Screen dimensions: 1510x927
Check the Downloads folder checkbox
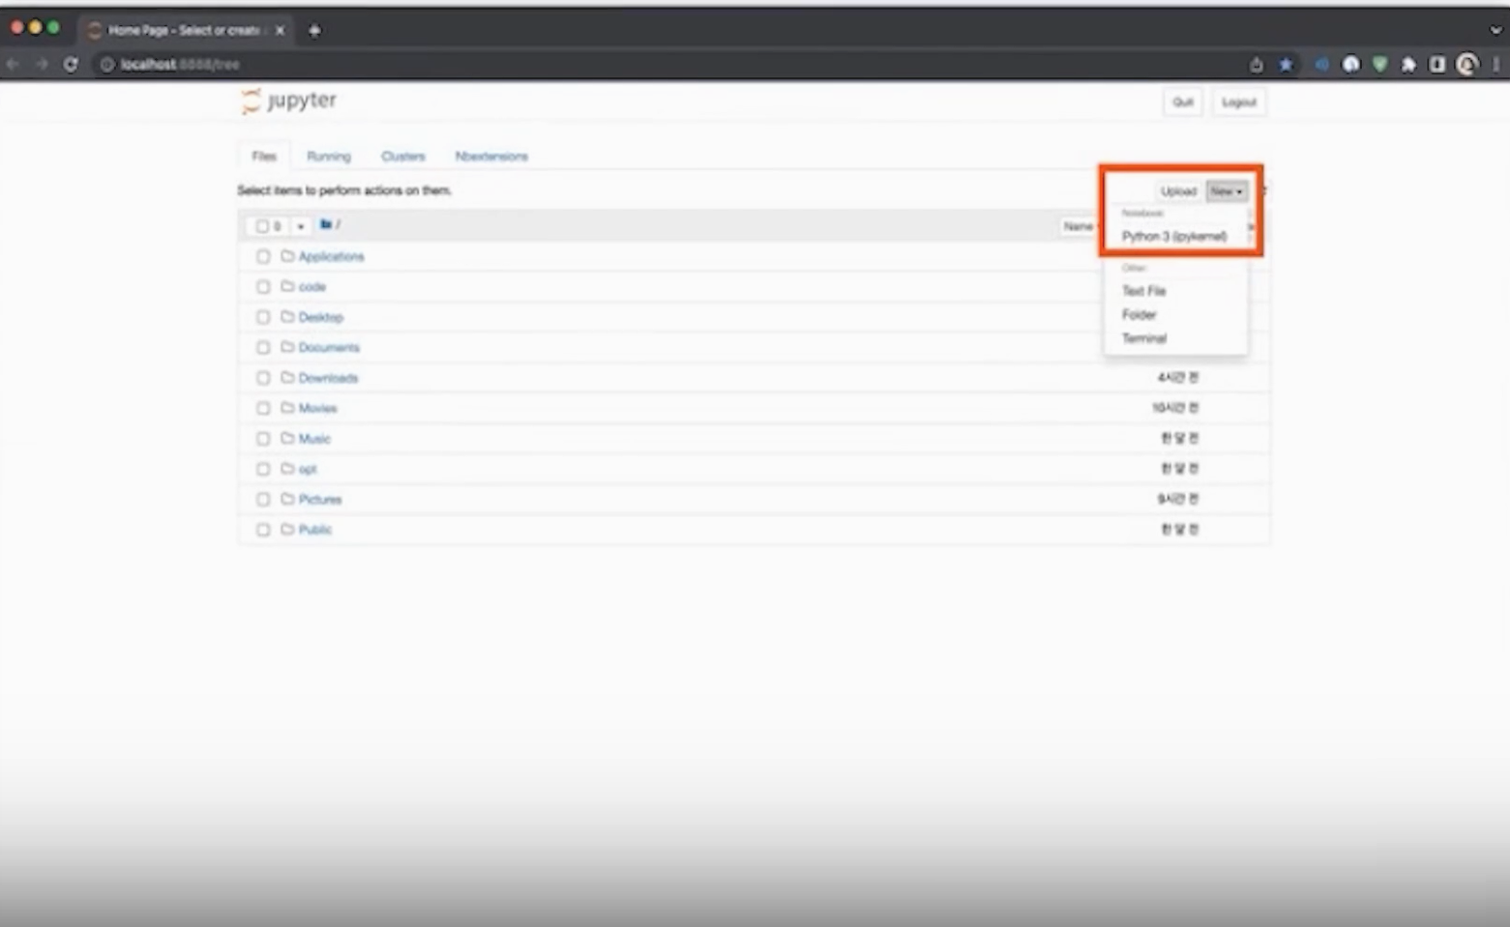(x=263, y=377)
